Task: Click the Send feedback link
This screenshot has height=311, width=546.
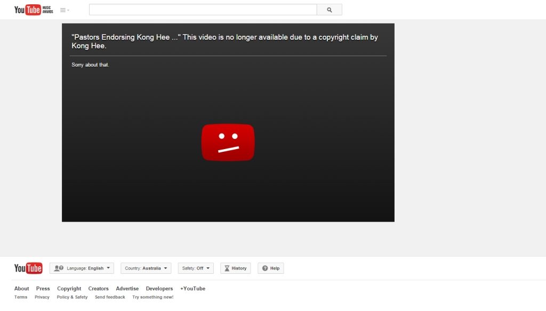Action: point(110,297)
